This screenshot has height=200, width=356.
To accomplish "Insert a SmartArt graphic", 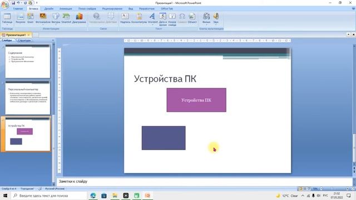I will point(66,18).
